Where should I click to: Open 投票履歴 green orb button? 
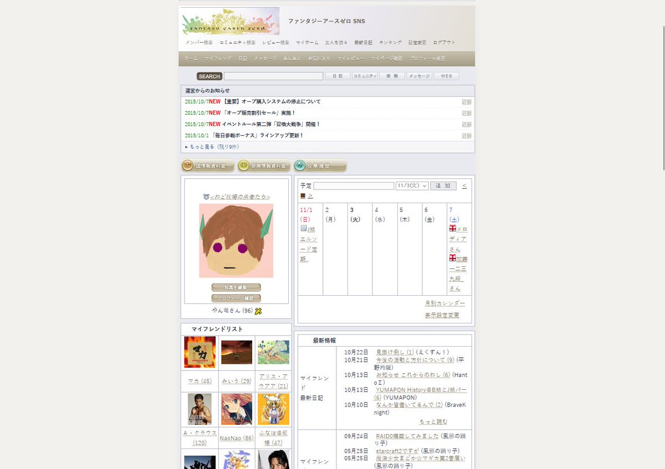[x=320, y=166]
